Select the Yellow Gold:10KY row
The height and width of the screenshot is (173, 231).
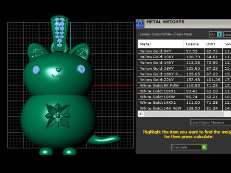(184, 57)
